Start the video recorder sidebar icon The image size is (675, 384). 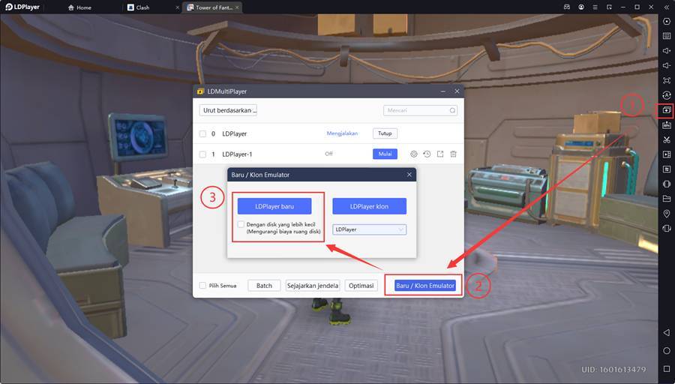pyautogui.click(x=667, y=154)
